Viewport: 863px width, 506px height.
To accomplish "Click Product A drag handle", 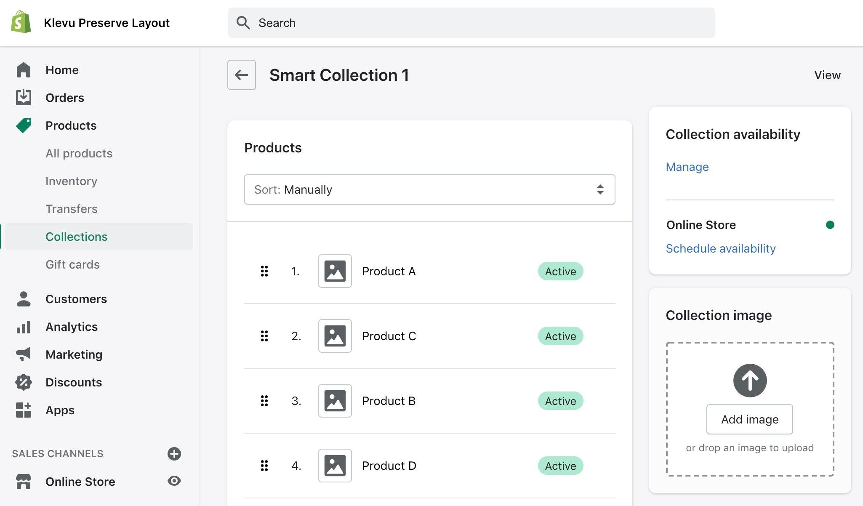I will (x=264, y=271).
